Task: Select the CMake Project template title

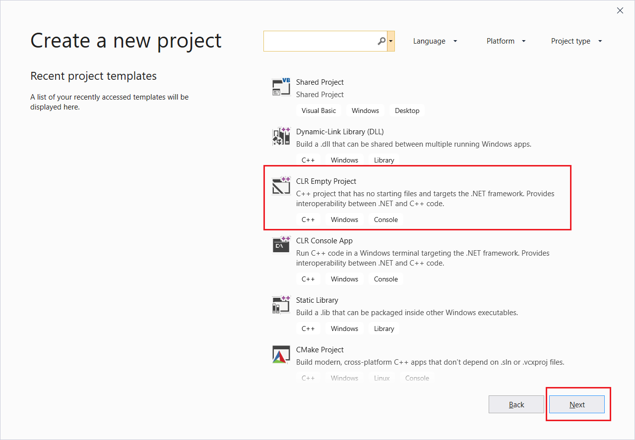Action: pyautogui.click(x=319, y=350)
